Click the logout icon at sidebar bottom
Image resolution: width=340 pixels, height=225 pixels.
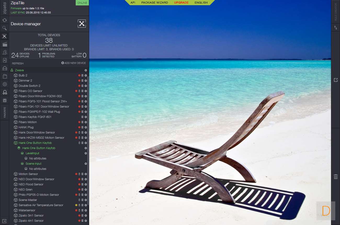[x=4, y=221]
